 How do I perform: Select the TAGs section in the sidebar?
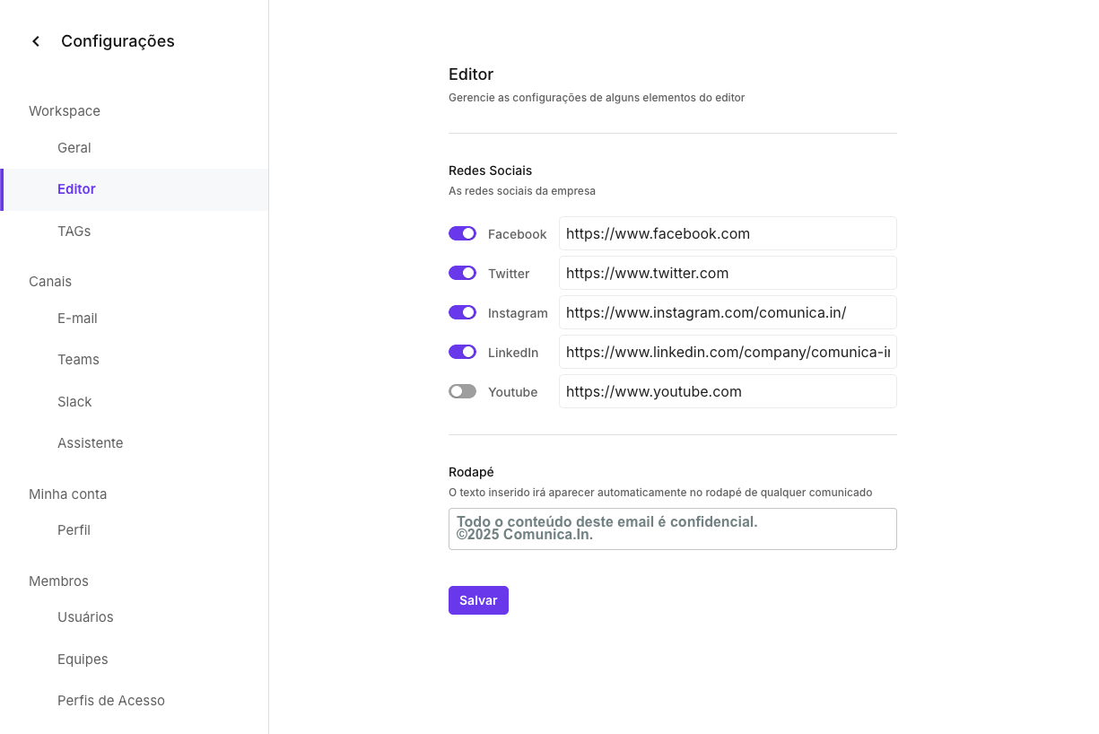74,231
